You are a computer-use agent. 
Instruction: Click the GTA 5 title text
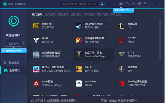(131, 53)
